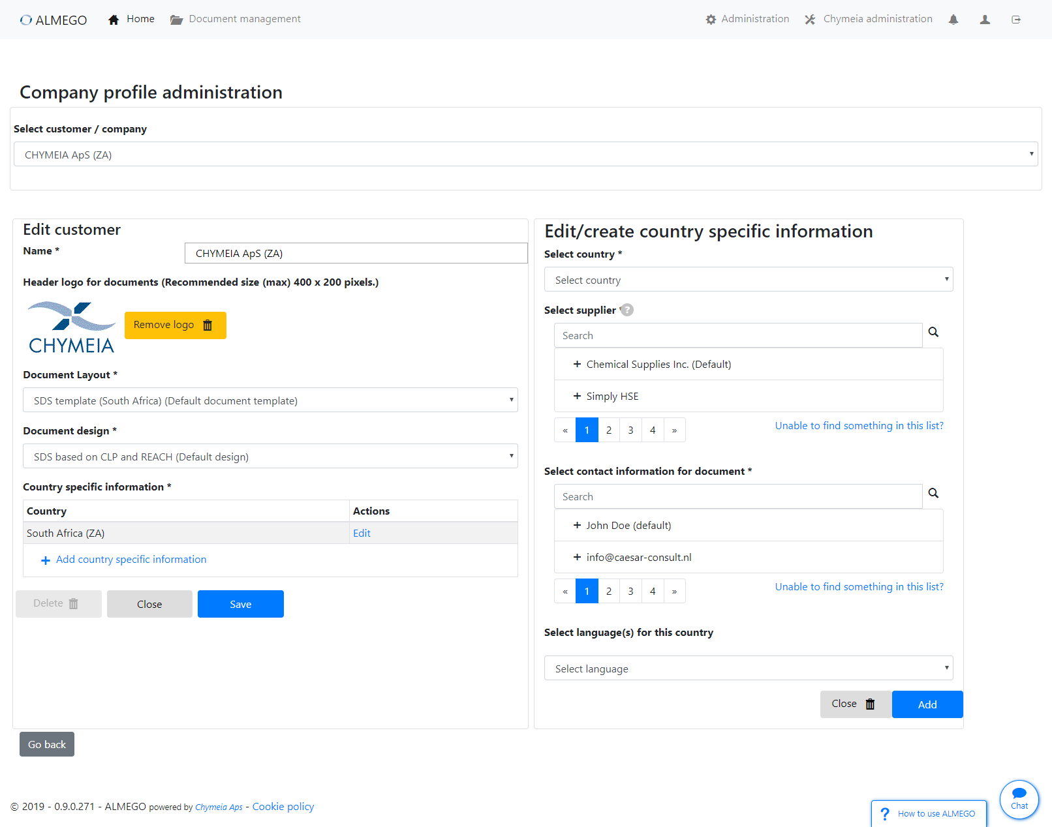Click the Go back button

[47, 744]
